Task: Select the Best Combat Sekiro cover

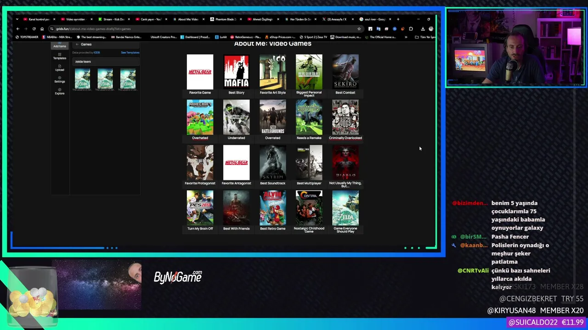Action: point(345,72)
